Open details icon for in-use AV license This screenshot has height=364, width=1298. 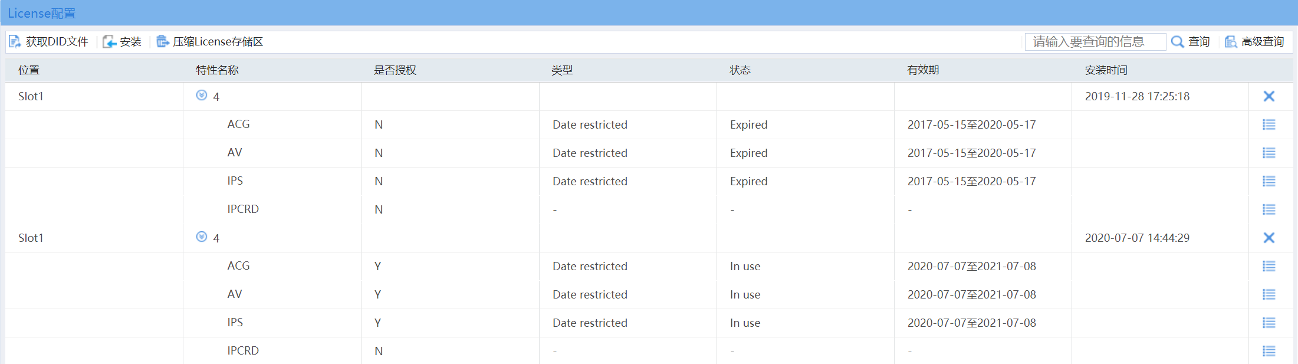point(1269,294)
